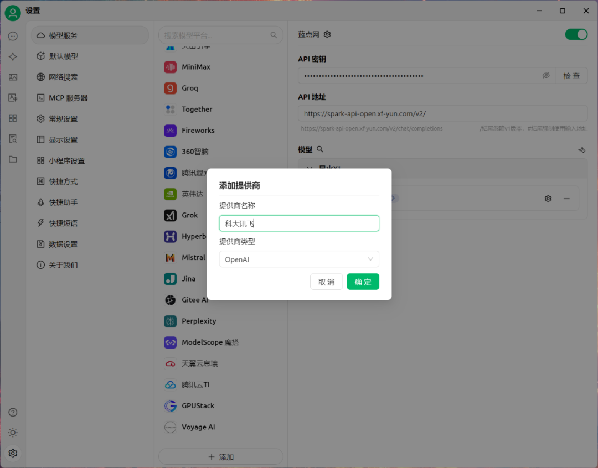
Task: Click the magnifier in provider search box
Action: tap(274, 35)
